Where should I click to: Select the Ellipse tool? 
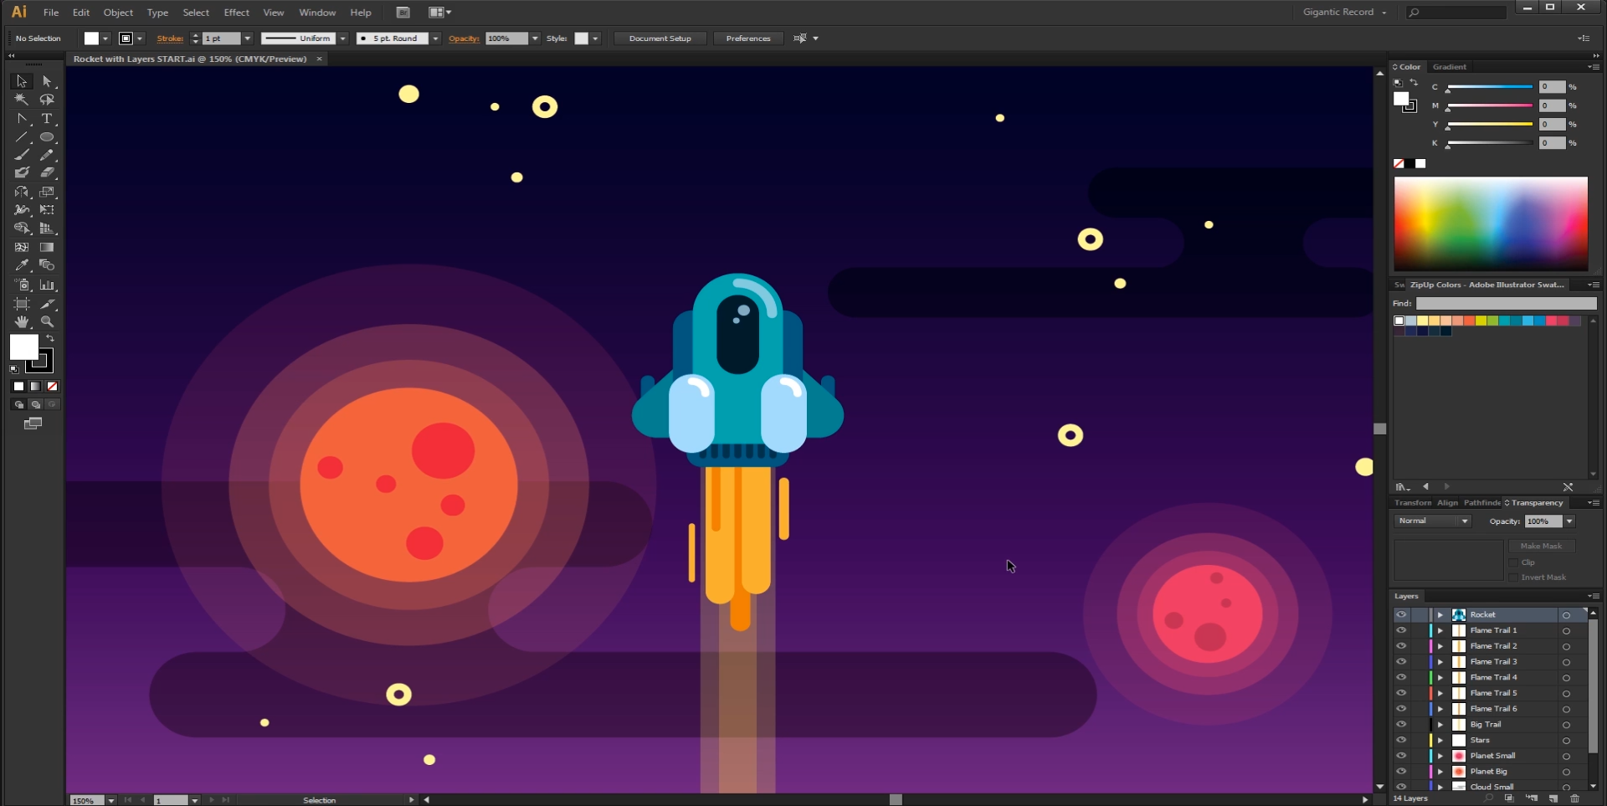tap(47, 137)
